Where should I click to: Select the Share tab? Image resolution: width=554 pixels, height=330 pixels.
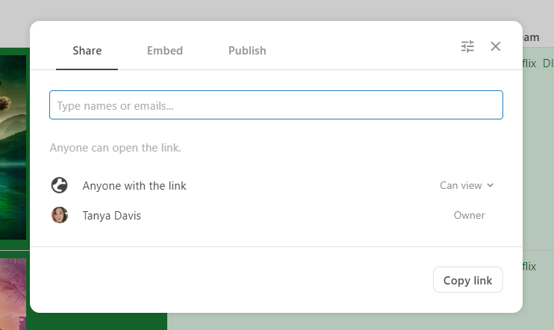click(87, 51)
